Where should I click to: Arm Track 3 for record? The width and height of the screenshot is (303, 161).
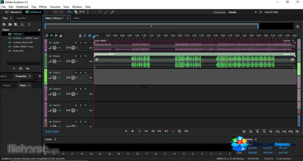tap(85, 73)
